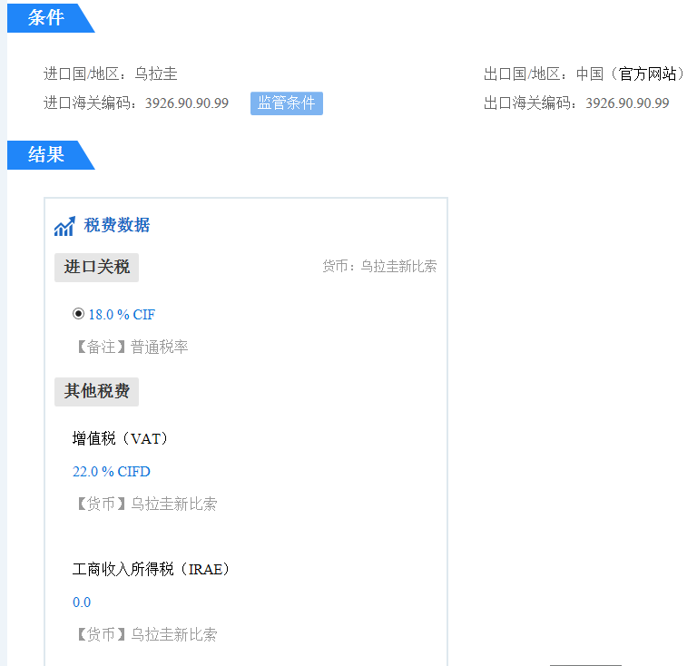697x666 pixels.
Task: Click 增值税（VAT） label
Action: [120, 438]
